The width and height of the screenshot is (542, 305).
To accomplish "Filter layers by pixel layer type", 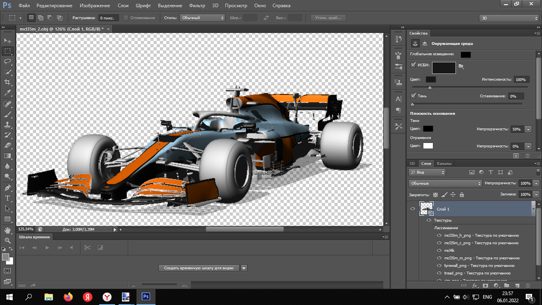I will point(472,172).
